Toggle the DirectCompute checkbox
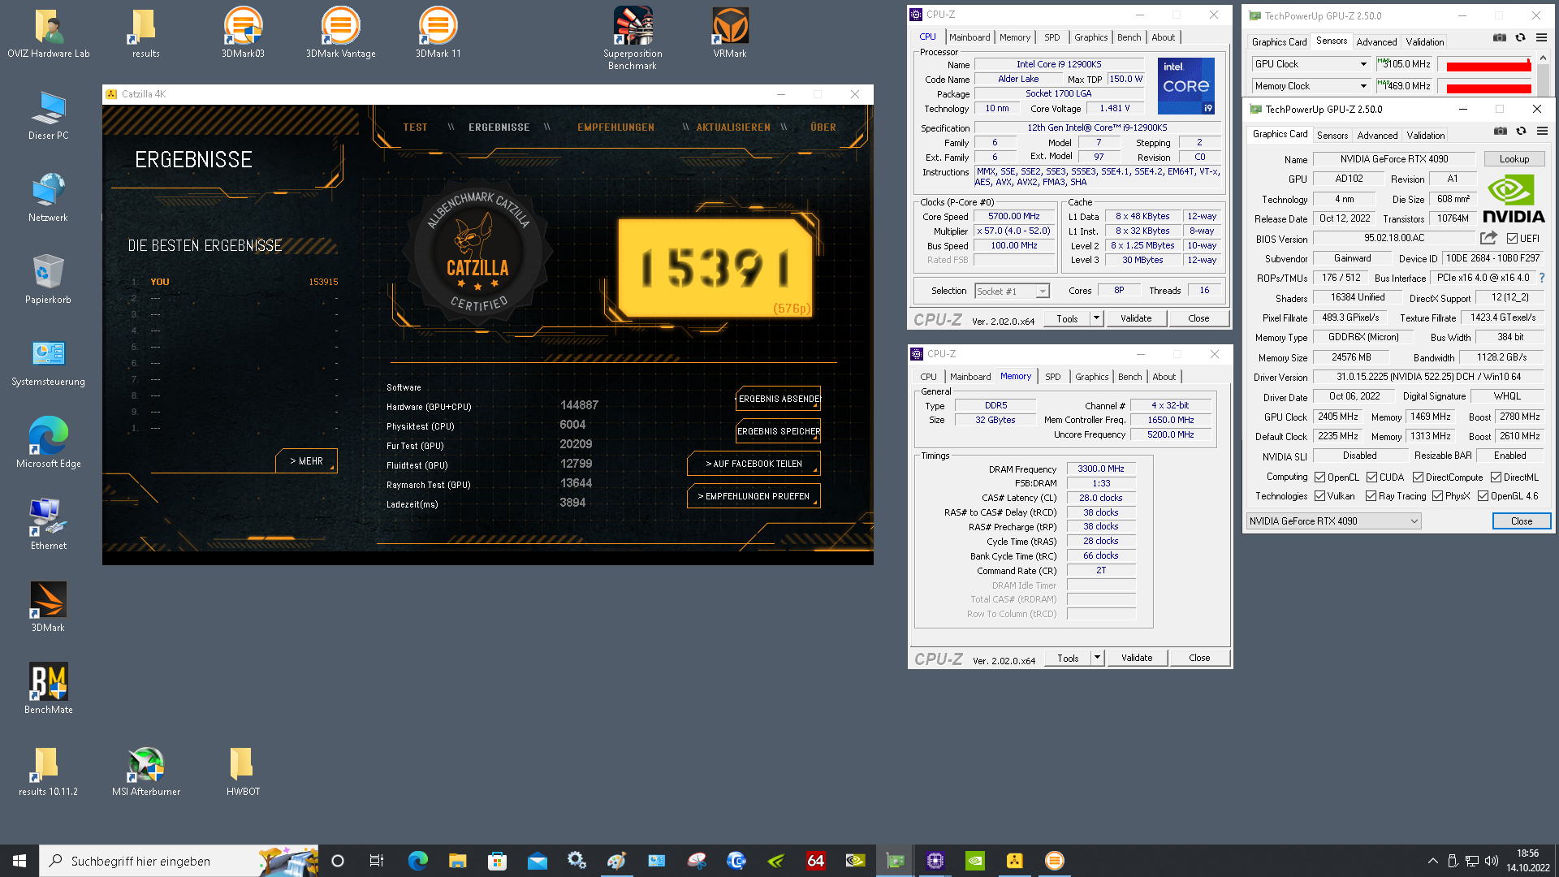 [x=1418, y=477]
